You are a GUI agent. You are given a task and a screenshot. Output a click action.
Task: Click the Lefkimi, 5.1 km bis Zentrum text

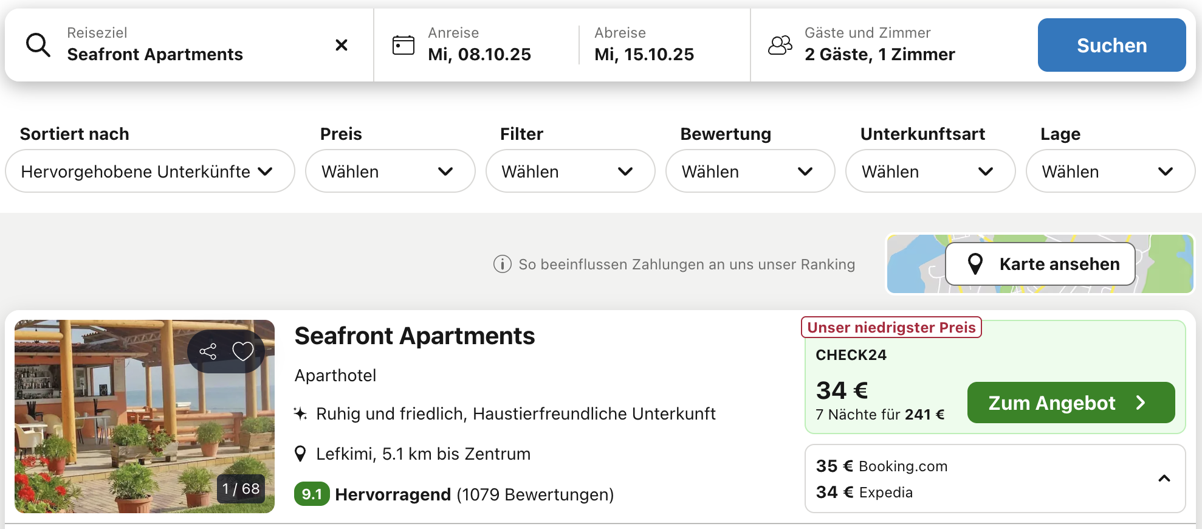pyautogui.click(x=424, y=454)
